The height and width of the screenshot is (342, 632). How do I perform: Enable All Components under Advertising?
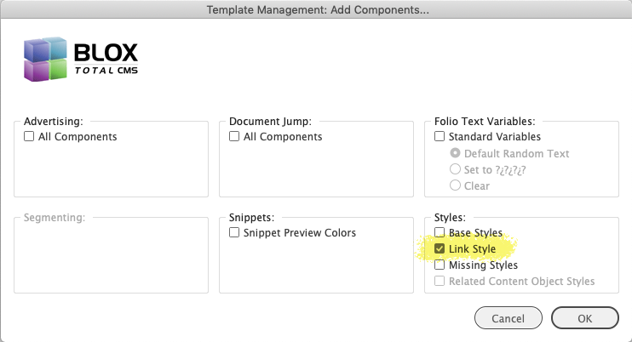pos(30,137)
